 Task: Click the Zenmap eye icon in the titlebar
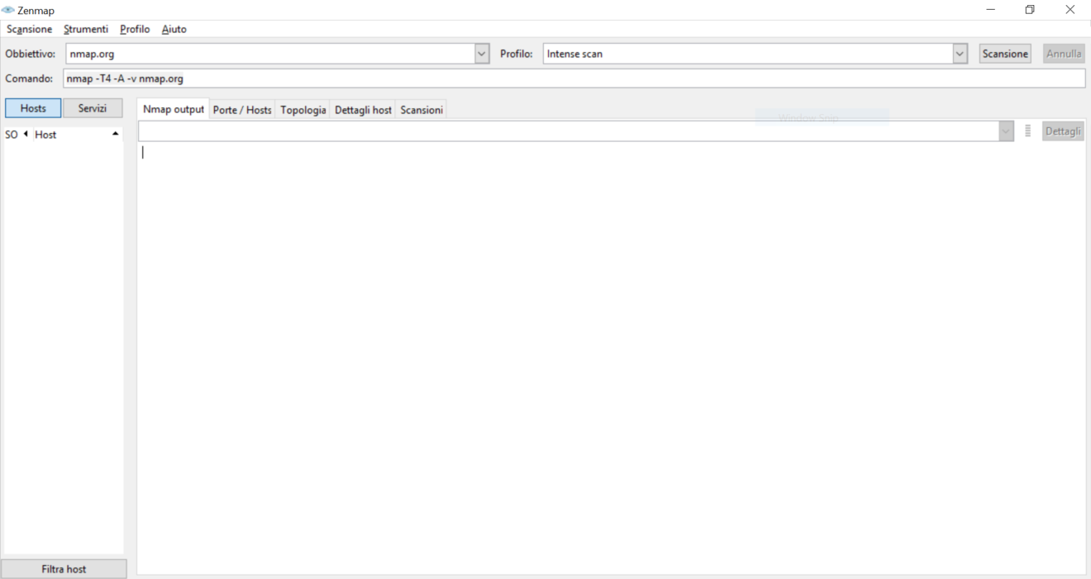tap(8, 10)
